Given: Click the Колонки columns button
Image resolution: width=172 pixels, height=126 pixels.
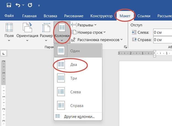Looking at the screenshot, I should tap(62, 32).
